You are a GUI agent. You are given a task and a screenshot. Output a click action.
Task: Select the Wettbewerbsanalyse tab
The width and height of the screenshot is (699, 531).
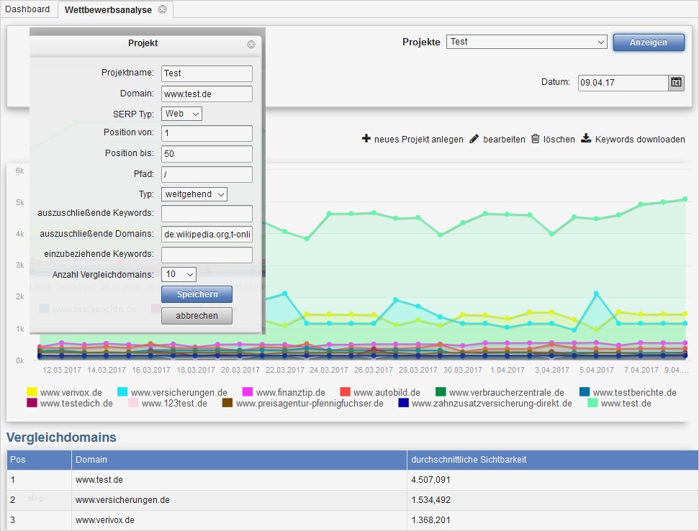point(108,10)
